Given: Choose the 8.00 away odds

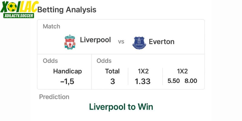Looking at the screenshot, I should pos(191,81).
